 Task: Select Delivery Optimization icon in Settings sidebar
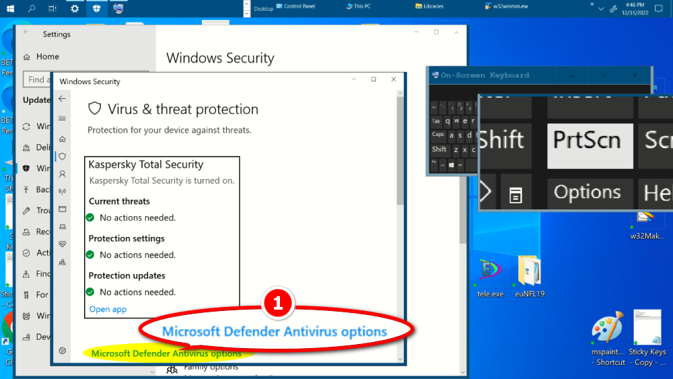tap(27, 147)
